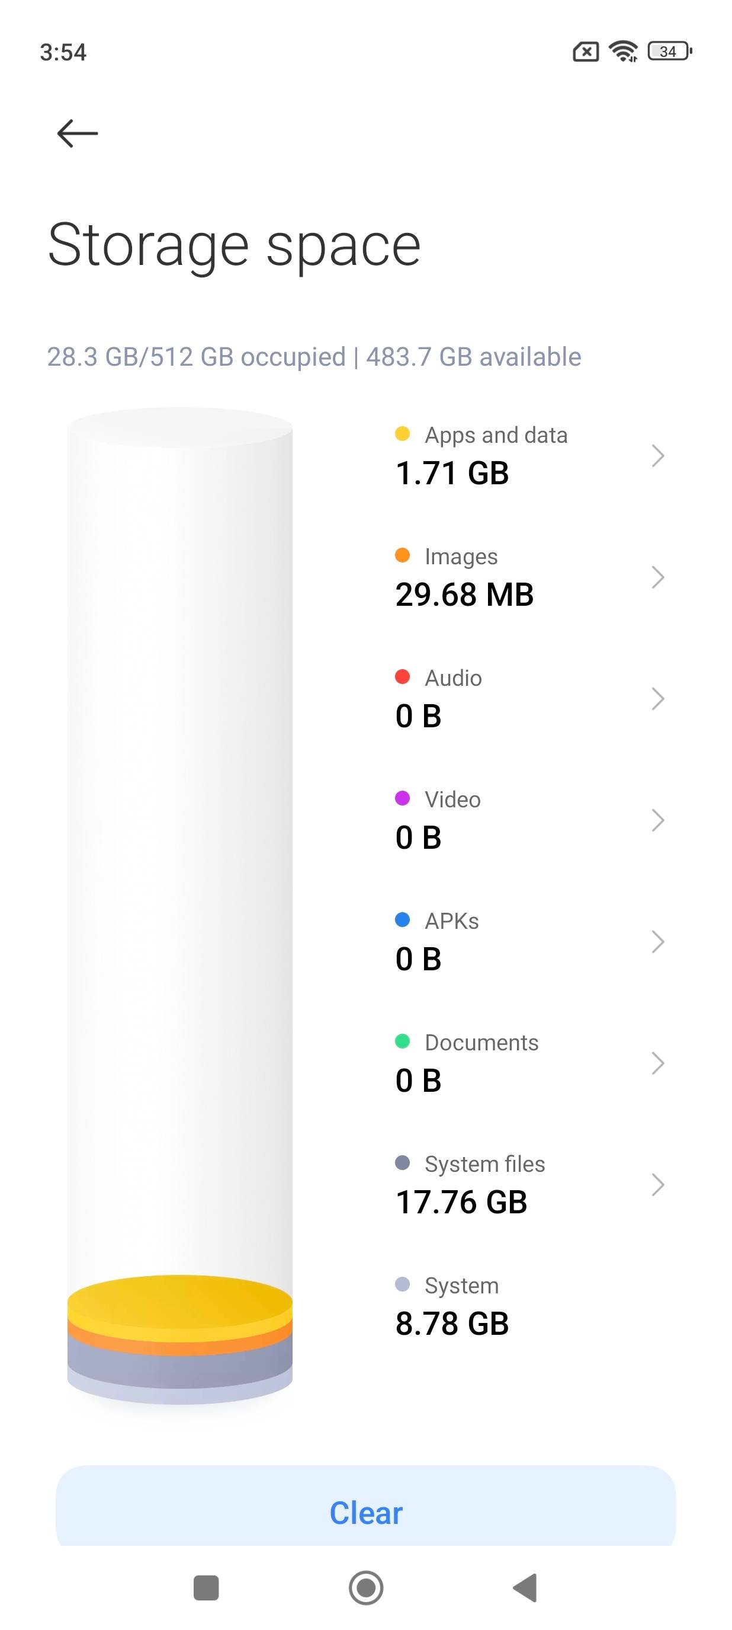Expand Documents category arrow
Image resolution: width=732 pixels, height=1630 pixels.
pyautogui.click(x=657, y=1063)
